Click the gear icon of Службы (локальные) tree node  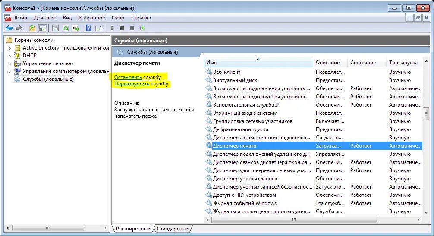point(17,79)
